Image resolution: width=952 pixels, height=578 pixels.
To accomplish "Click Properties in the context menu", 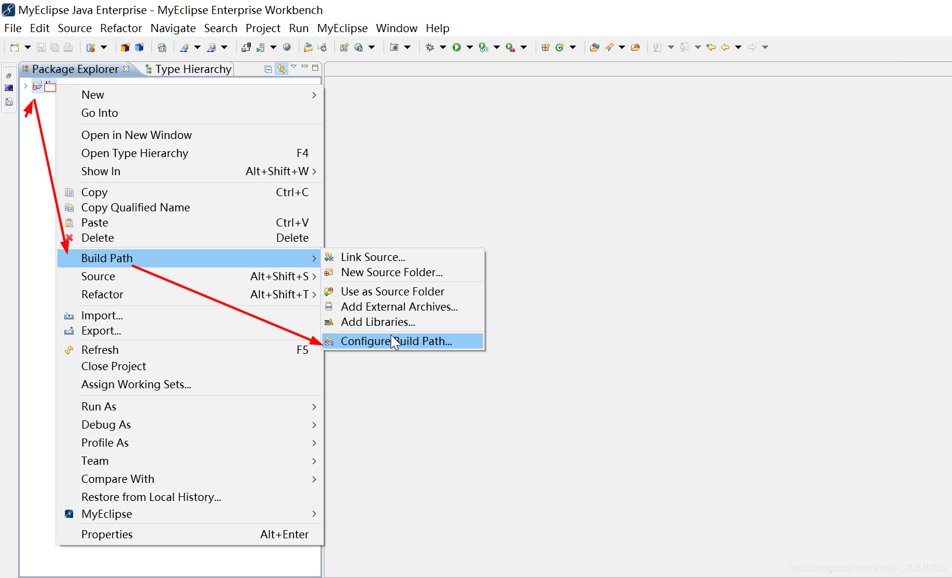I will pyautogui.click(x=190, y=534).
